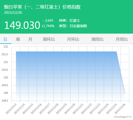Click the chart start point at 2023/12/13
This screenshot has width=133, height=120.
pos(16,52)
